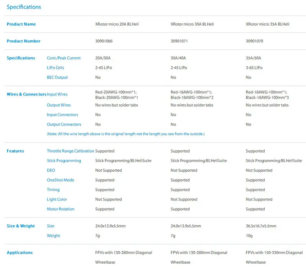
Task: Click the Input Wires label
Action: tap(57, 94)
